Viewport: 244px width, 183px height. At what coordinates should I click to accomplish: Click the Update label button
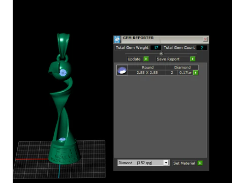pyautogui.click(x=135, y=59)
